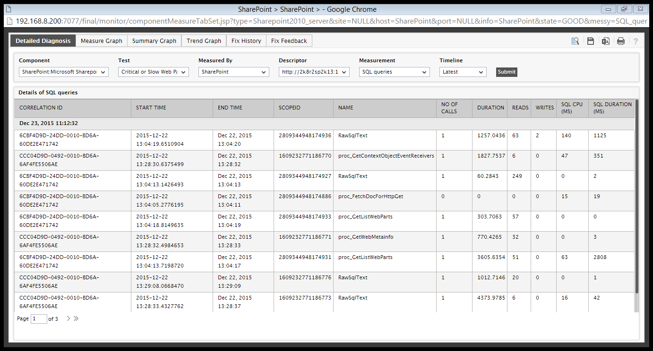Click the Dec 23, 2015 11:12:32 group row
Image resolution: width=653 pixels, height=351 pixels.
coord(324,124)
